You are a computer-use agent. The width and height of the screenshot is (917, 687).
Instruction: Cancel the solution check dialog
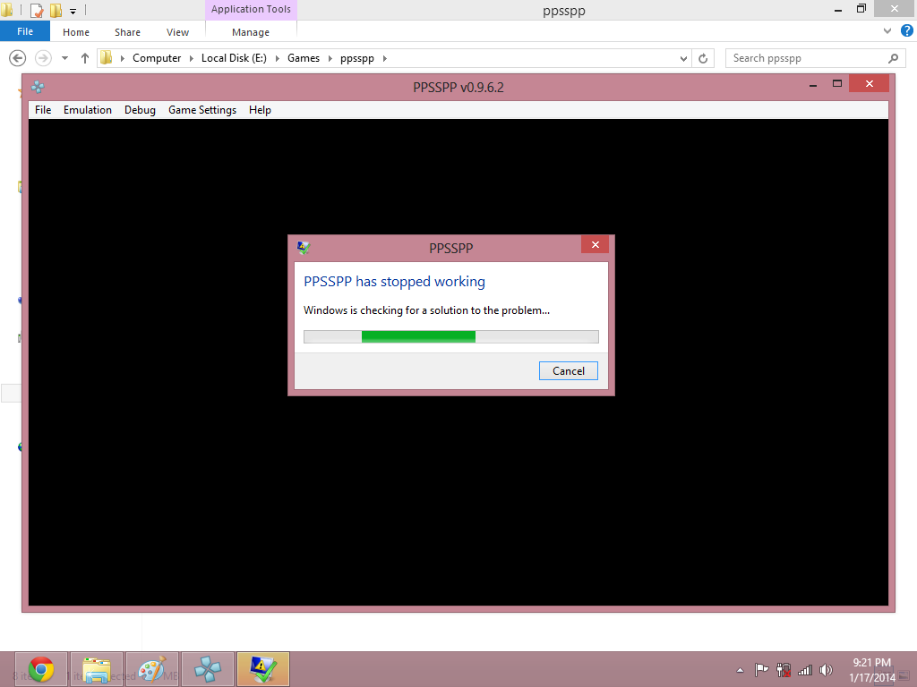[569, 371]
